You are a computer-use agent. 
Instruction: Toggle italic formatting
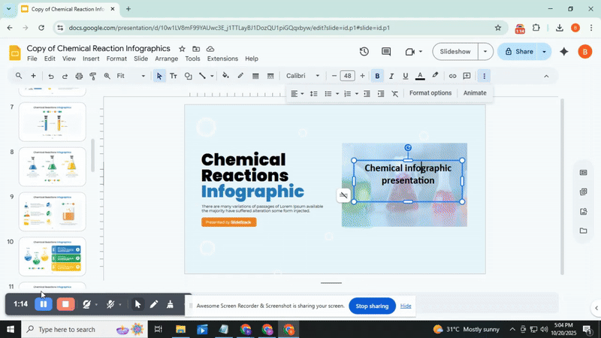[391, 76]
